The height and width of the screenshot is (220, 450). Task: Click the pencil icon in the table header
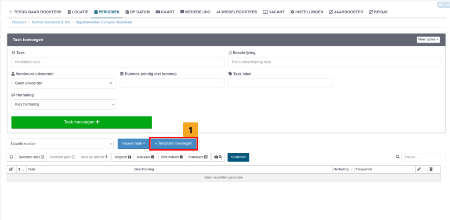(x=419, y=169)
